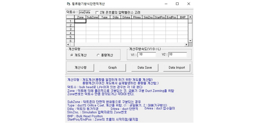Click the StartPos column header
The image size is (266, 126).
pyautogui.click(x=160, y=17)
